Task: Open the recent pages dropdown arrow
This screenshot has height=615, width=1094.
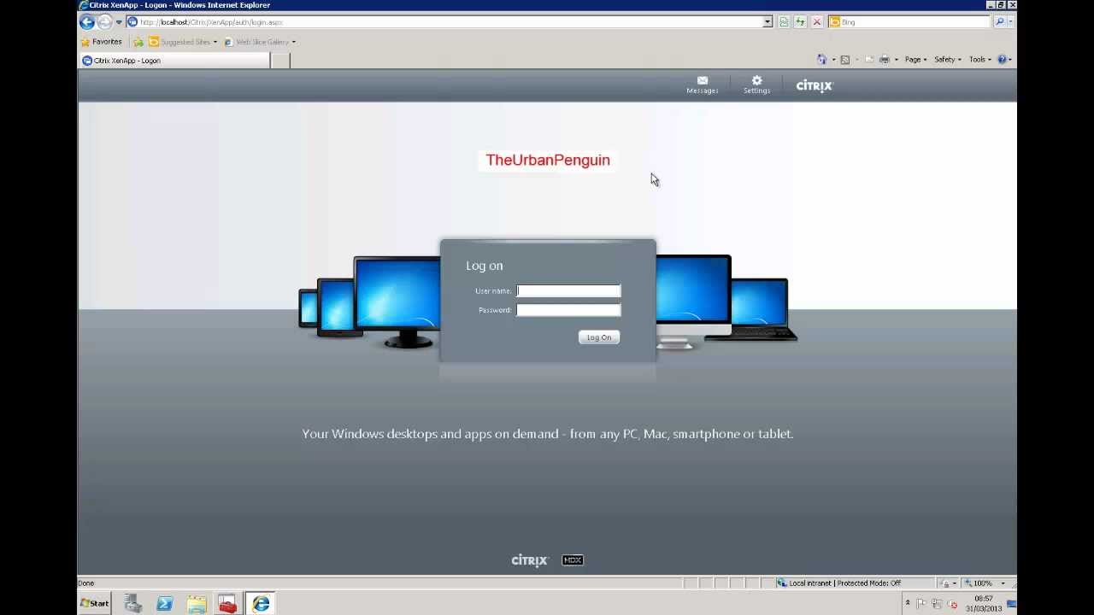Action: tap(119, 22)
